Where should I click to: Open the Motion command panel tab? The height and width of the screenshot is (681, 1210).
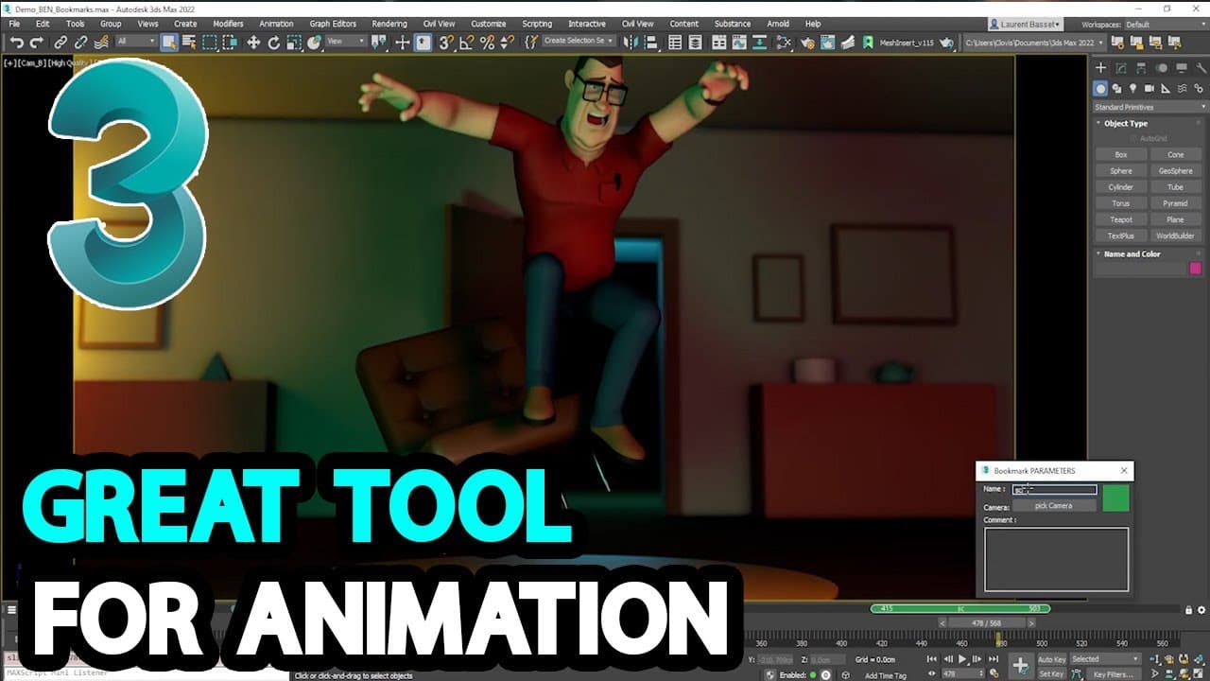[x=1162, y=67]
